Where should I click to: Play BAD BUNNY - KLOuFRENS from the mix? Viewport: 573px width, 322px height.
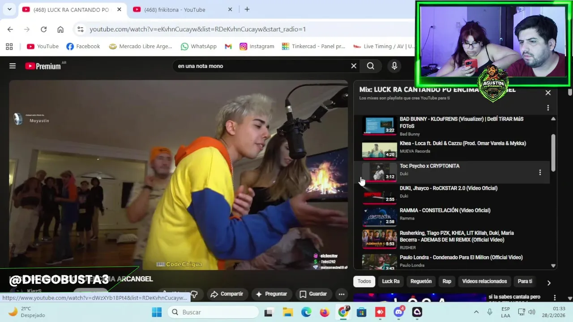[x=452, y=126]
